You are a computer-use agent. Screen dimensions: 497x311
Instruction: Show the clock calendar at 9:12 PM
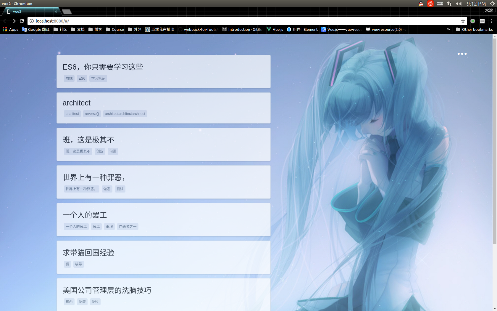click(476, 4)
